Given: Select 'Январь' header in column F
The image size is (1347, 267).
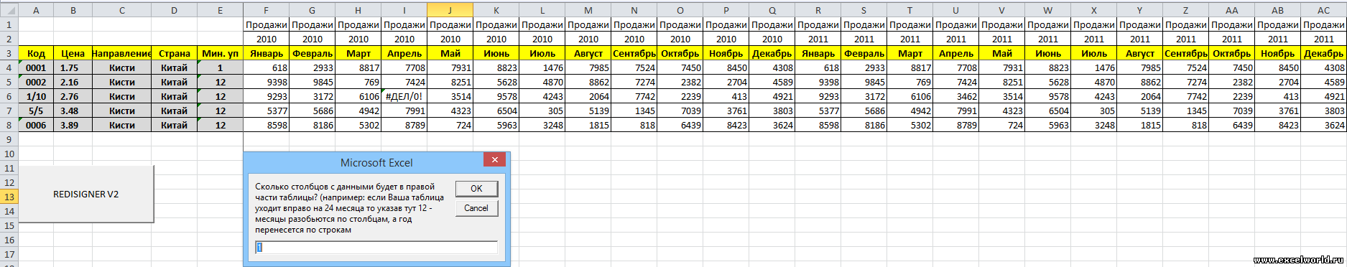Looking at the screenshot, I should coord(267,53).
